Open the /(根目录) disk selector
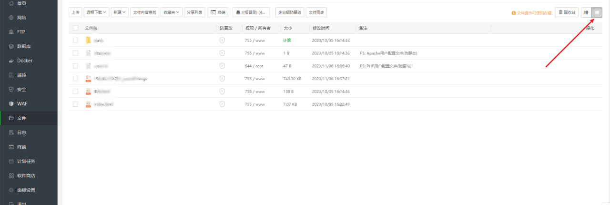 coord(251,12)
